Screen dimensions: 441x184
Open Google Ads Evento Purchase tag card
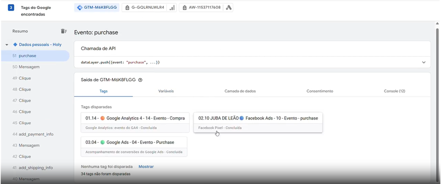134,146
